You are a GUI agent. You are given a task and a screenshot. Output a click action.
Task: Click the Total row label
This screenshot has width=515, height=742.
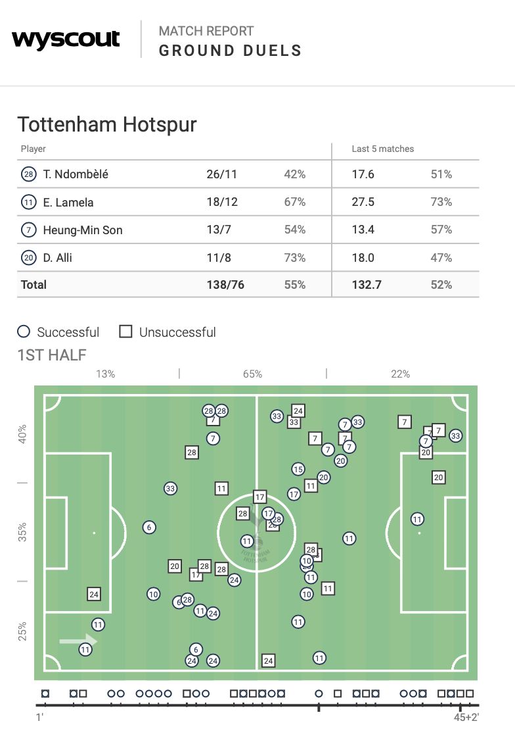click(x=33, y=285)
